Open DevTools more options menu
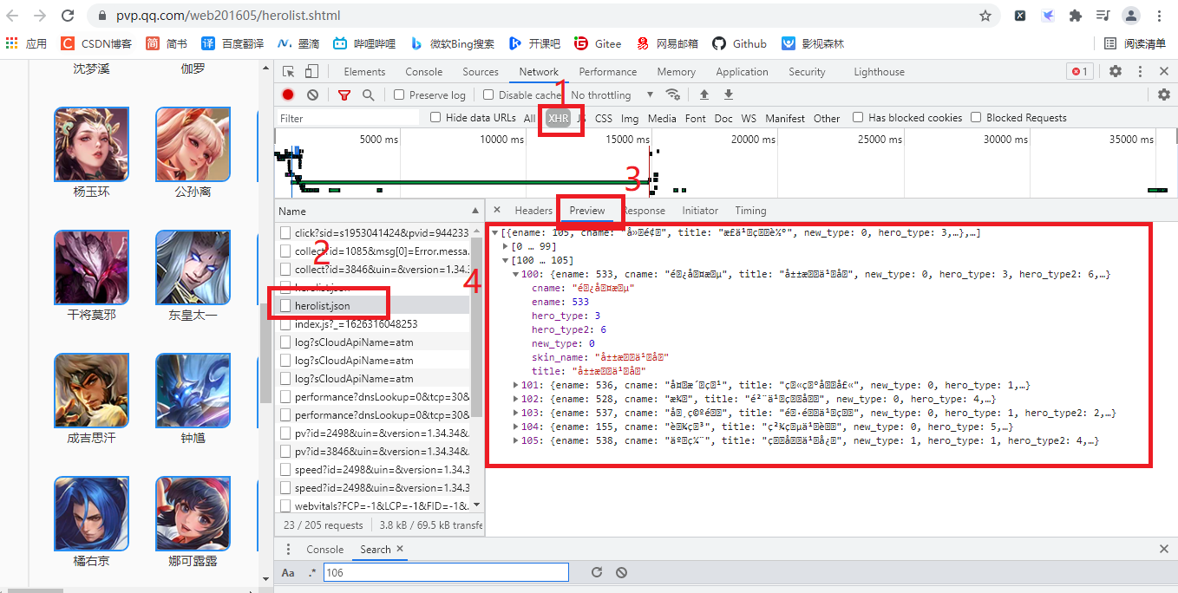 pyautogui.click(x=1140, y=72)
